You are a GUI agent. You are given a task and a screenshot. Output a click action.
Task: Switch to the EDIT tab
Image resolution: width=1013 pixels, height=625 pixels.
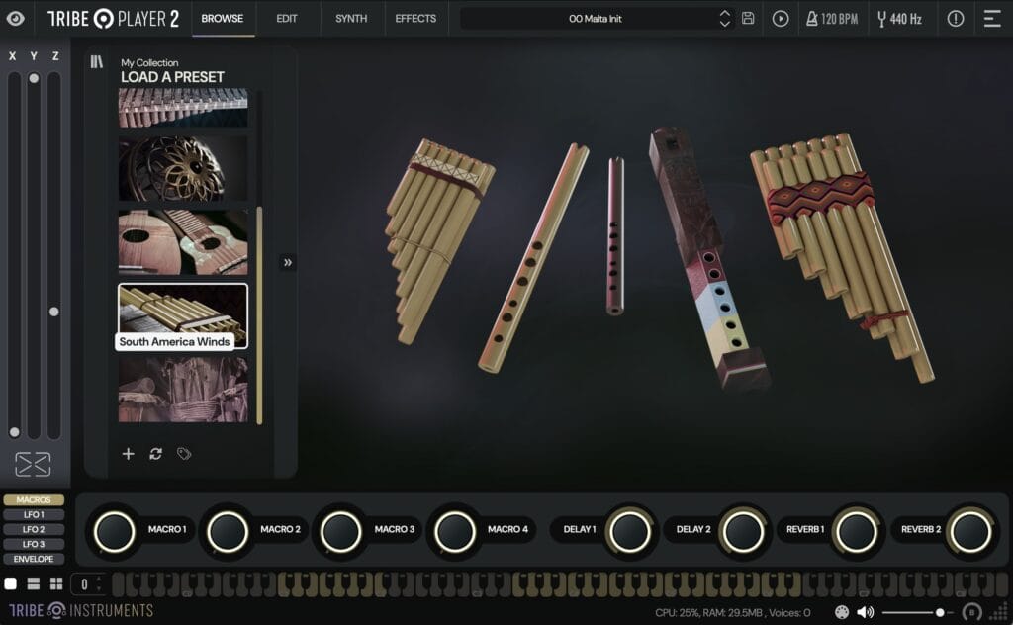point(287,18)
